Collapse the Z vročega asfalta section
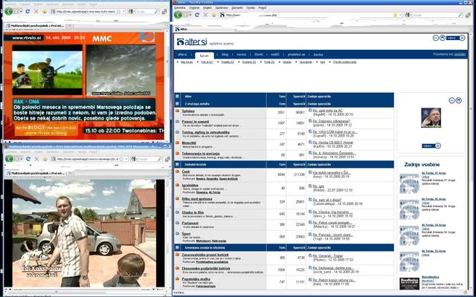Screen dimensions: 476x297 177,104
